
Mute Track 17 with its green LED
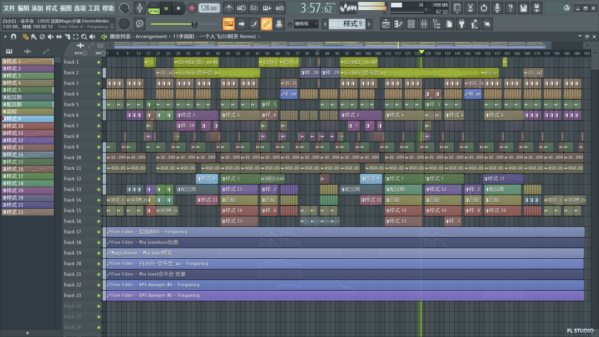[x=99, y=232]
